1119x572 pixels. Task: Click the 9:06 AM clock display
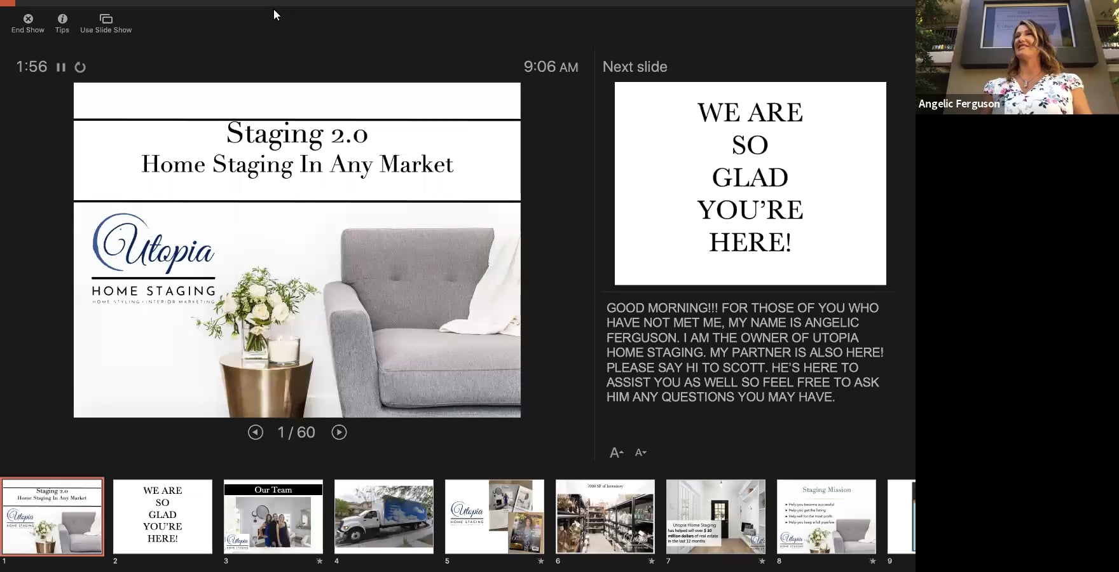[x=551, y=67]
